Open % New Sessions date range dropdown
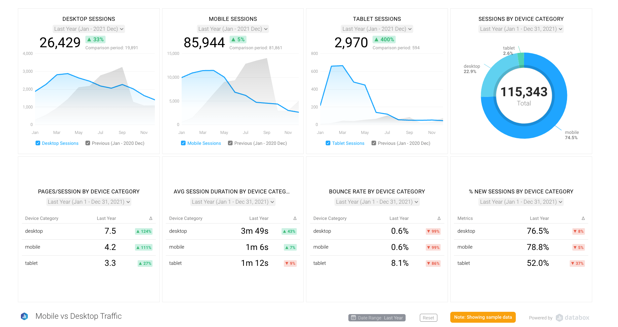The width and height of the screenshot is (618, 327). [x=521, y=202]
